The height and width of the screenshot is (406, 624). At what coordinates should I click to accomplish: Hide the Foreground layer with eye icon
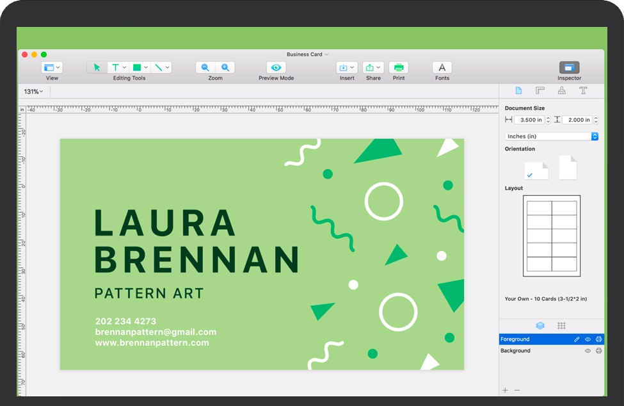(x=588, y=339)
